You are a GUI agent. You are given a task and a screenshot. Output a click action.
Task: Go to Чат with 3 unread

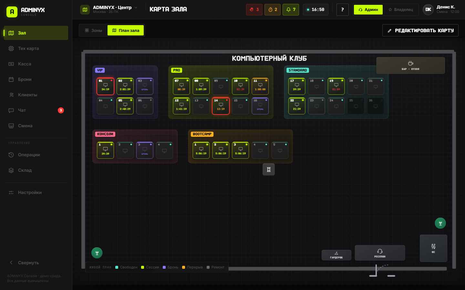36,110
